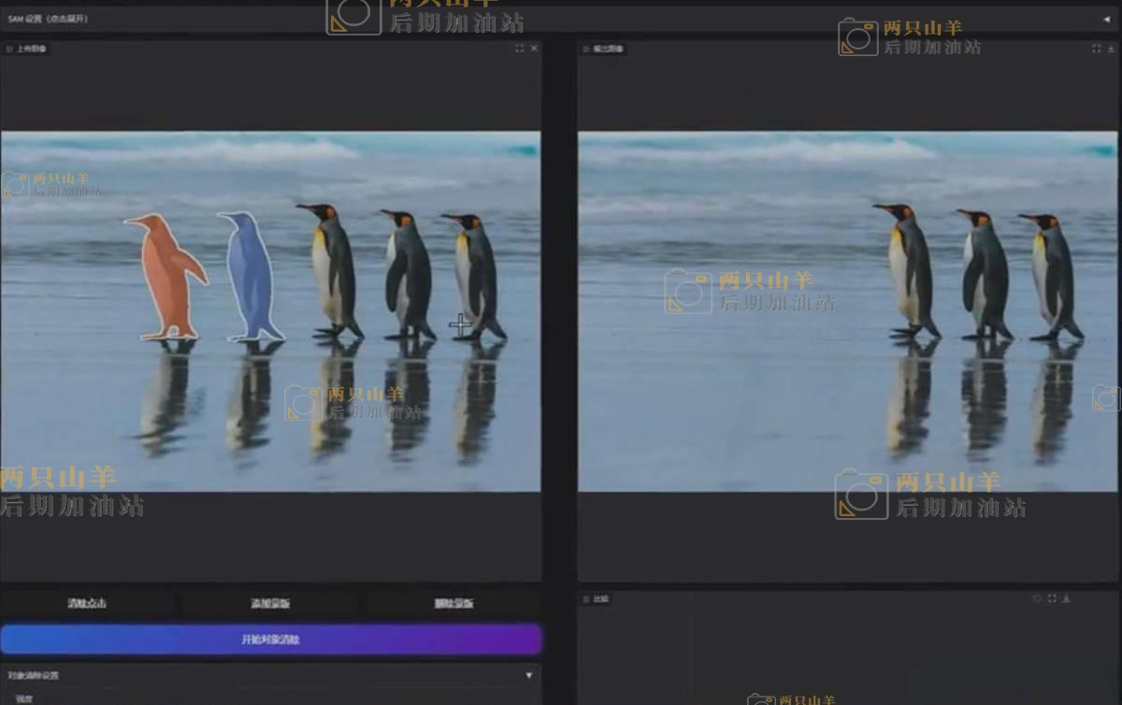Remove the uploaded image with the X icon
Viewport: 1122px width, 705px height.
click(535, 49)
